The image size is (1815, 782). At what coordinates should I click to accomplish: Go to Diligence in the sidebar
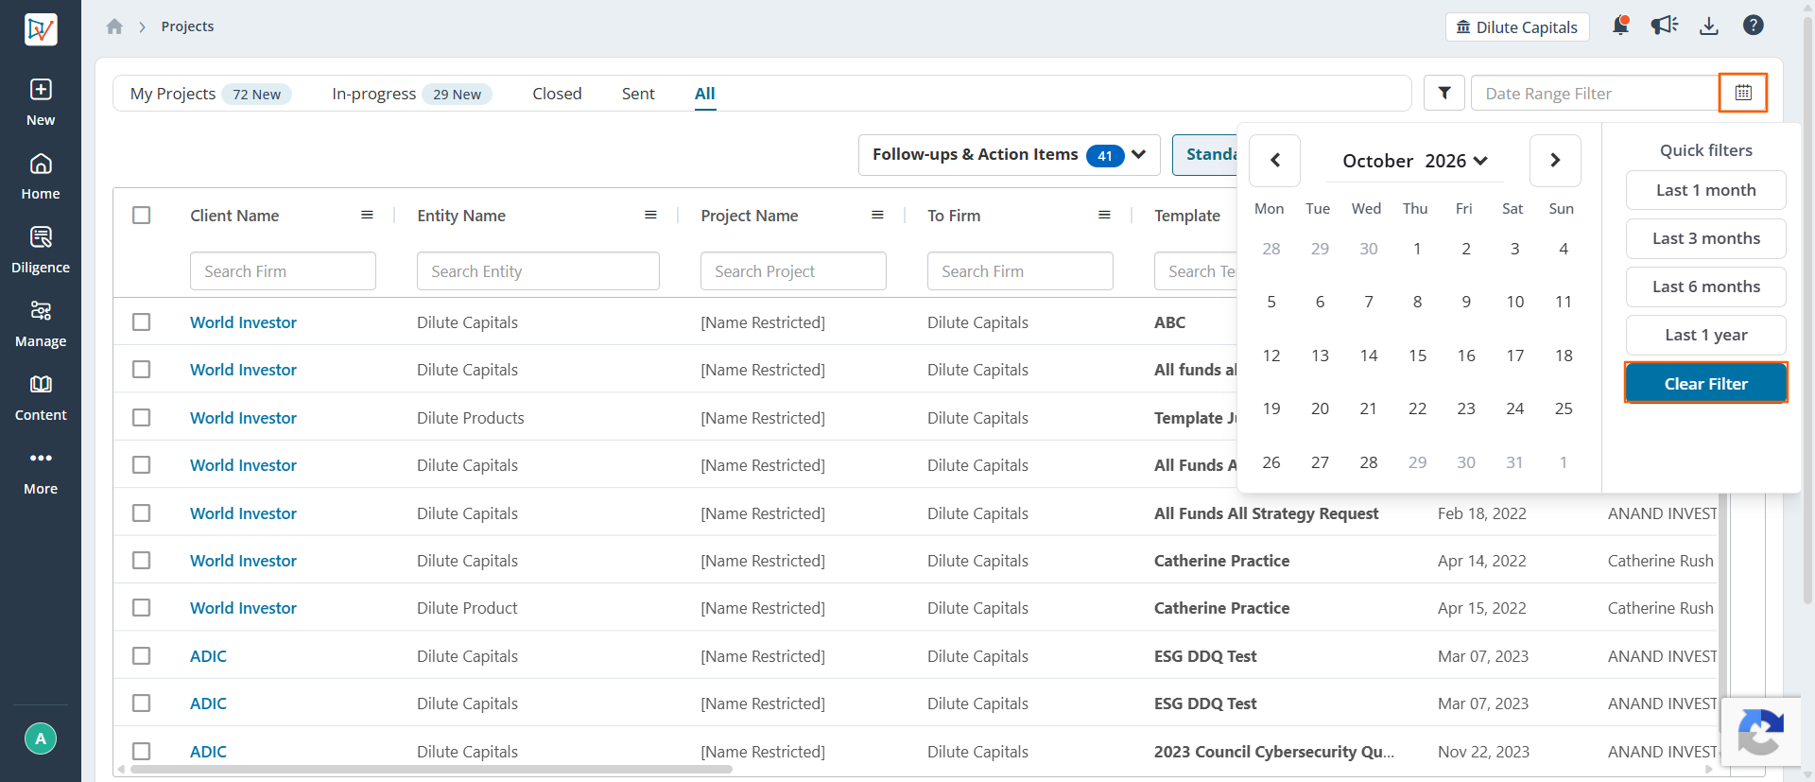point(41,250)
